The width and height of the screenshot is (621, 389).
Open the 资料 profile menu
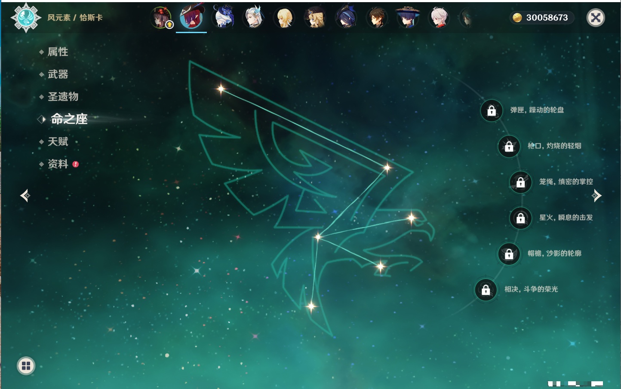pos(58,164)
